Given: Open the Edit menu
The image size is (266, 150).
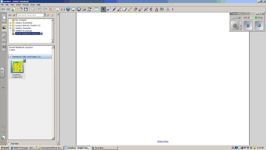Looking at the screenshot, I should 7,5.
